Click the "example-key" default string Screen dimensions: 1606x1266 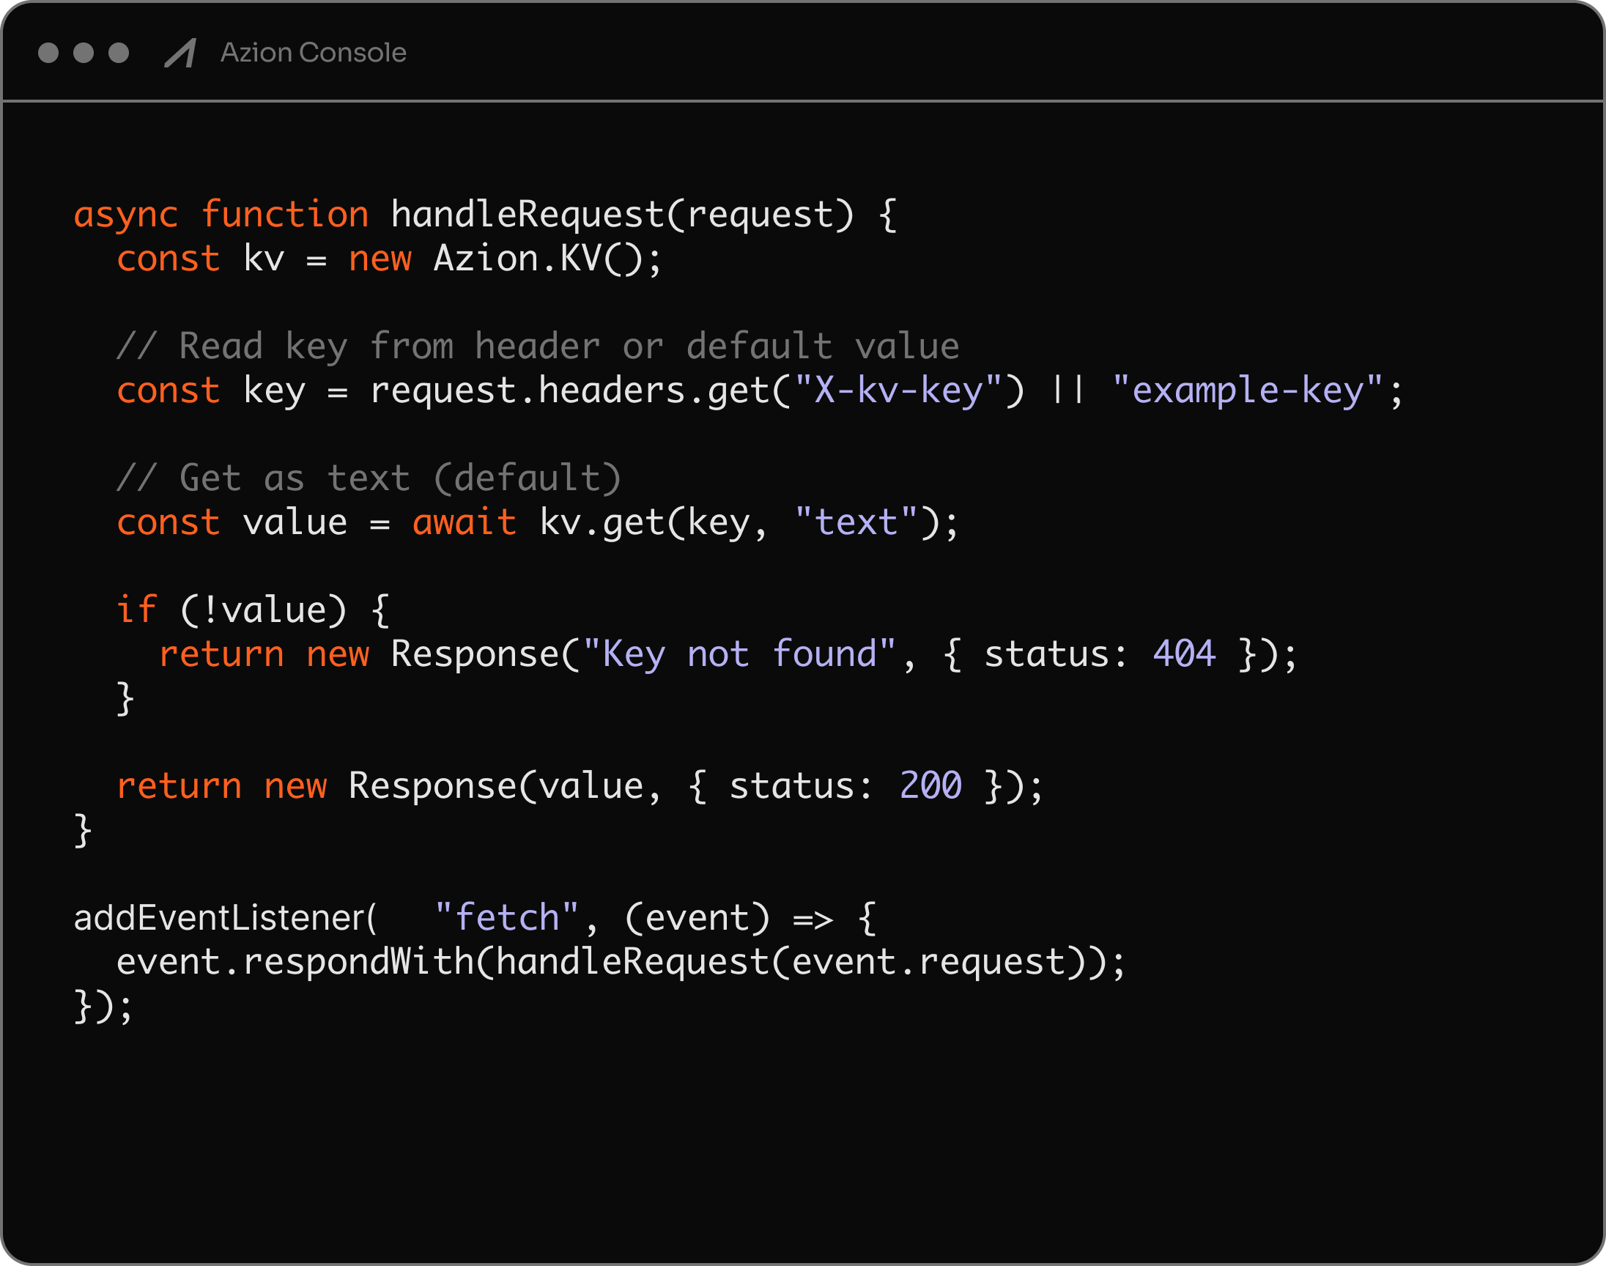point(1246,390)
